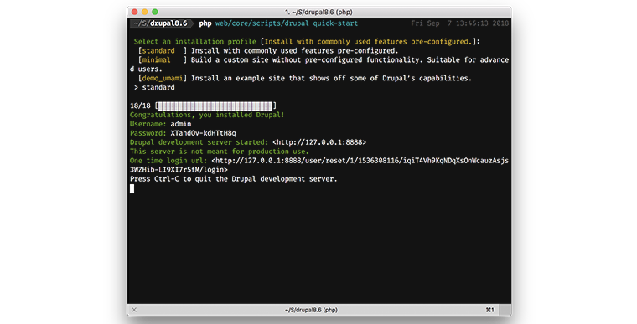Click the block cursor at the bottom prompt
637x324 pixels.
pos(132,188)
